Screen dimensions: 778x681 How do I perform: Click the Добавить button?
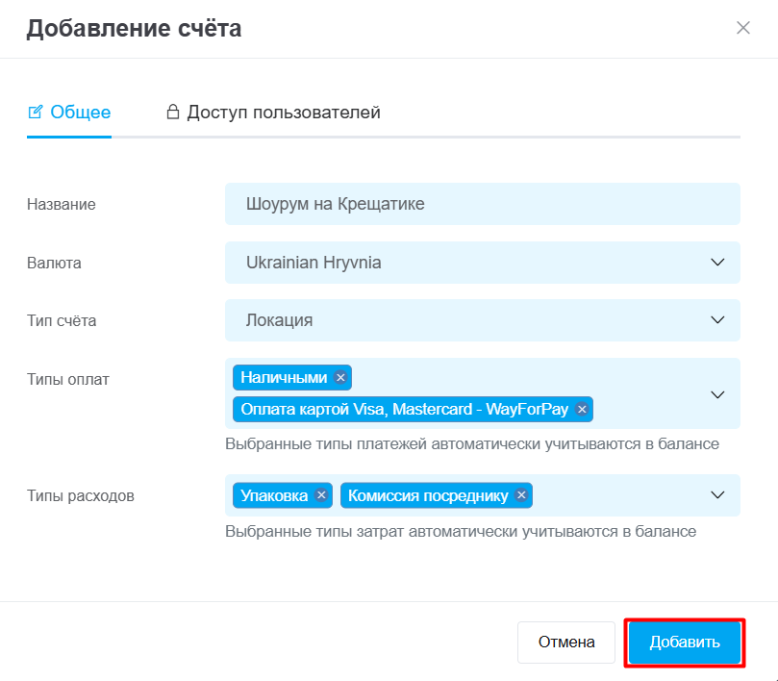click(x=685, y=643)
